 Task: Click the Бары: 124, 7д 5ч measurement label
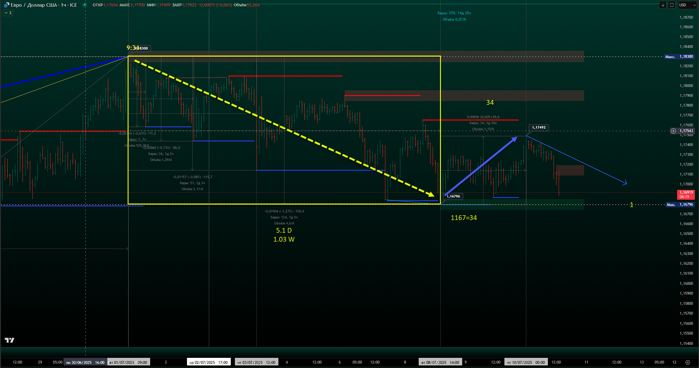[x=284, y=217]
